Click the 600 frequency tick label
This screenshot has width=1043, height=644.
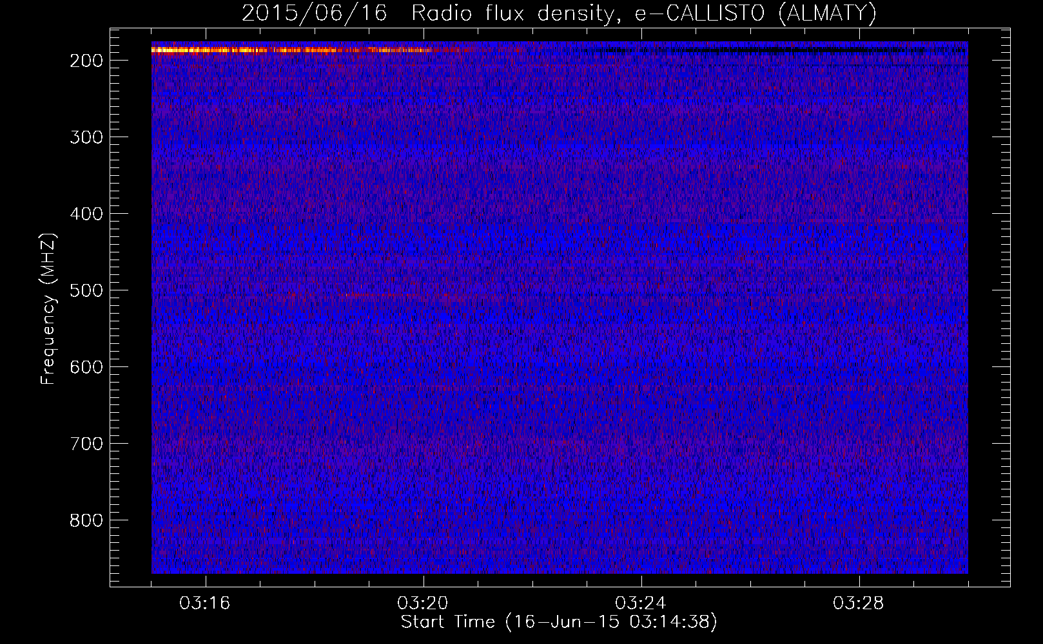pos(86,367)
